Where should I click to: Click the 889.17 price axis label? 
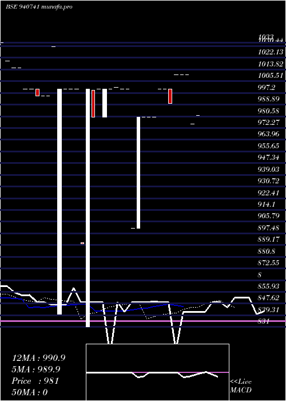pyautogui.click(x=268, y=239)
